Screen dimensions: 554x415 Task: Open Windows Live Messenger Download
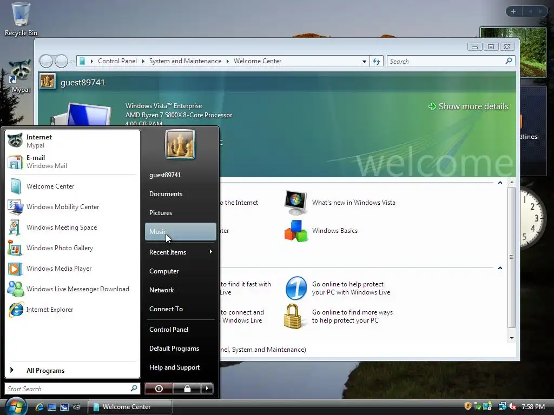pyautogui.click(x=72, y=289)
